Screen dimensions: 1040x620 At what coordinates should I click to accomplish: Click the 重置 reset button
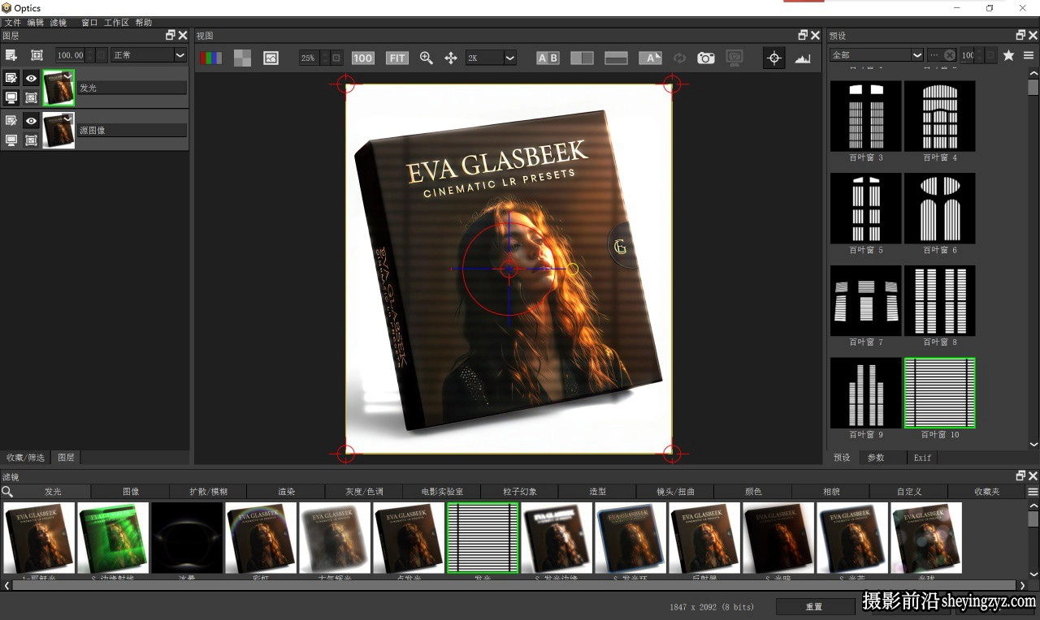coord(814,606)
